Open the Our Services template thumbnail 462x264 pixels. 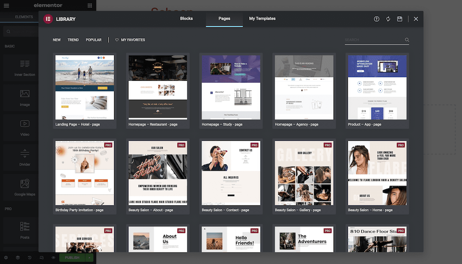pyautogui.click(x=85, y=239)
